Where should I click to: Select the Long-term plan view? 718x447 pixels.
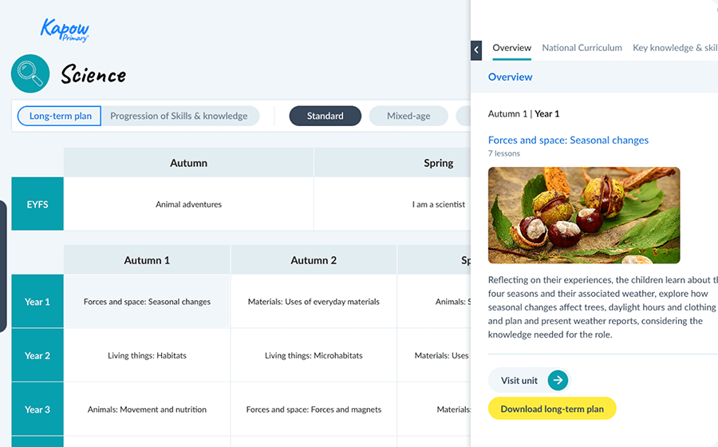pos(60,116)
